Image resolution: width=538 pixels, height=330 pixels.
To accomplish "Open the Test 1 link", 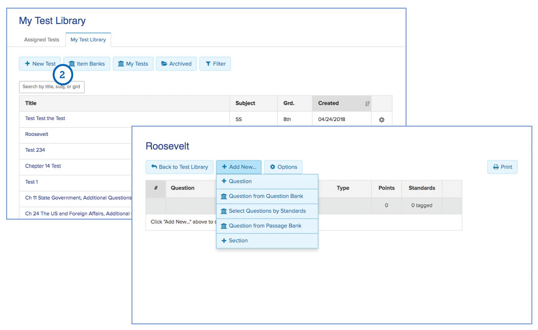I will pos(32,182).
